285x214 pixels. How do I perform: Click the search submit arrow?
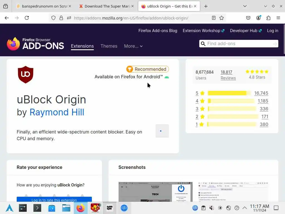275,44
